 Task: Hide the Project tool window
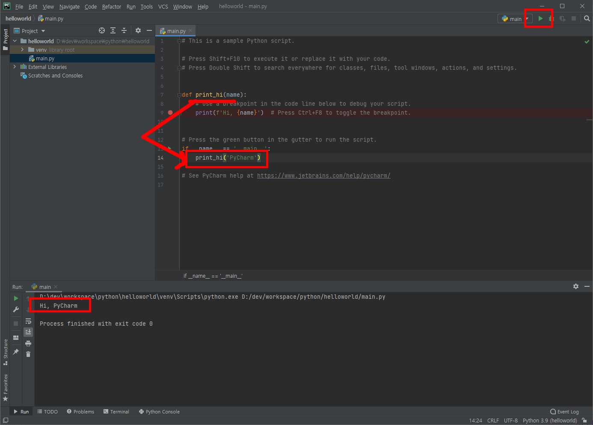pos(149,30)
